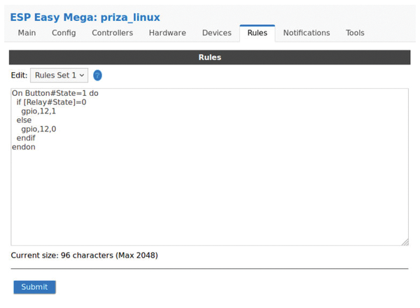Image resolution: width=420 pixels, height=308 pixels.
Task: Click the ESP Easy Mega: priza_linux title
Action: 85,17
